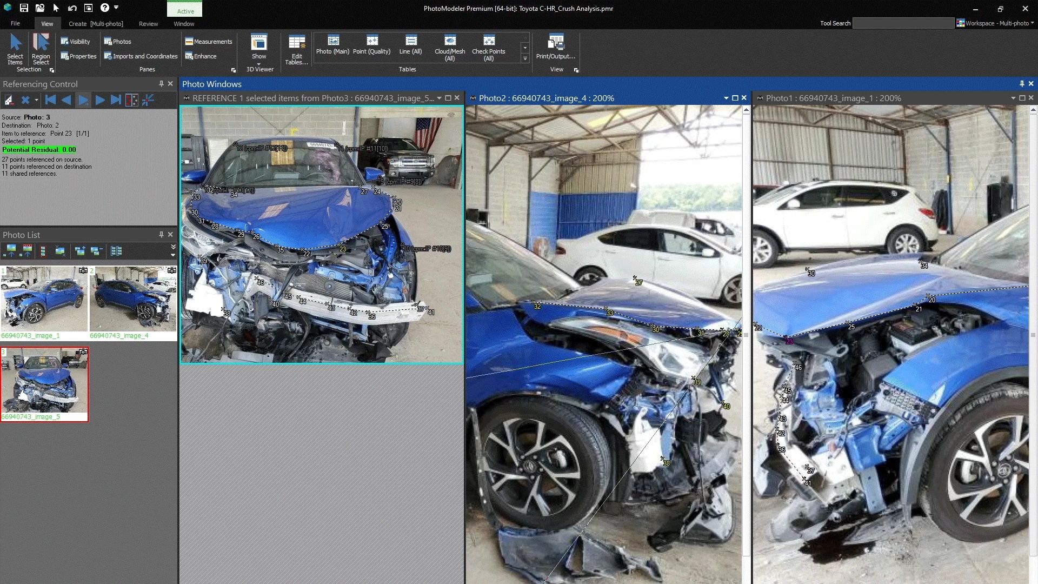Open the Measurements pane

(x=209, y=41)
